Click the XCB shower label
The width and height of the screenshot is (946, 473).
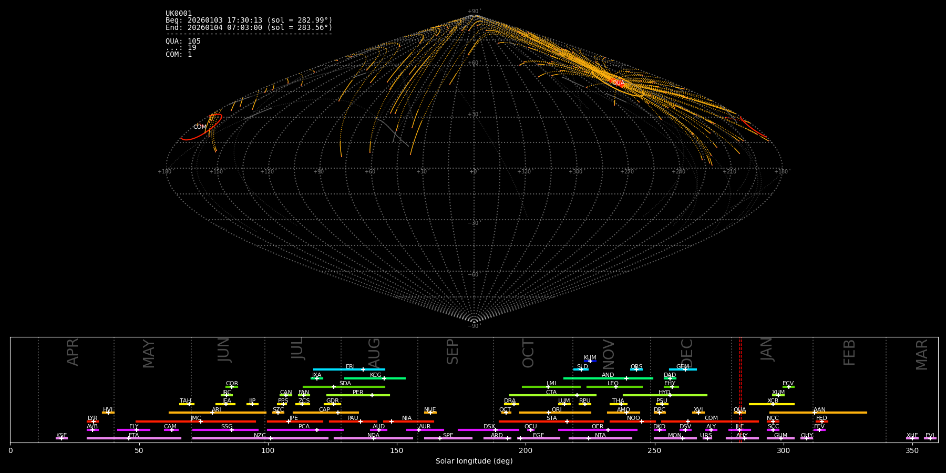point(773,401)
